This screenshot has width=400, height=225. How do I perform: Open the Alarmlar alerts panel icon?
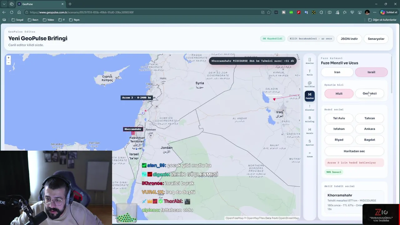[310, 108]
